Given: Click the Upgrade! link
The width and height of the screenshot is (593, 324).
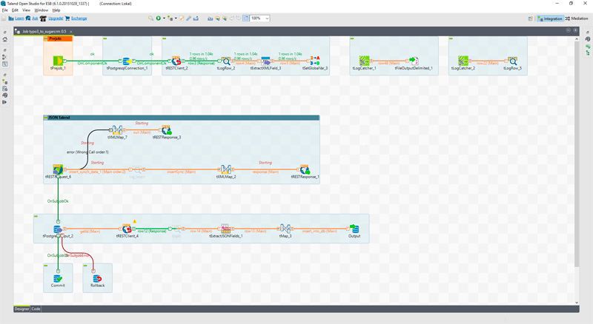Looking at the screenshot, I should click(x=56, y=18).
